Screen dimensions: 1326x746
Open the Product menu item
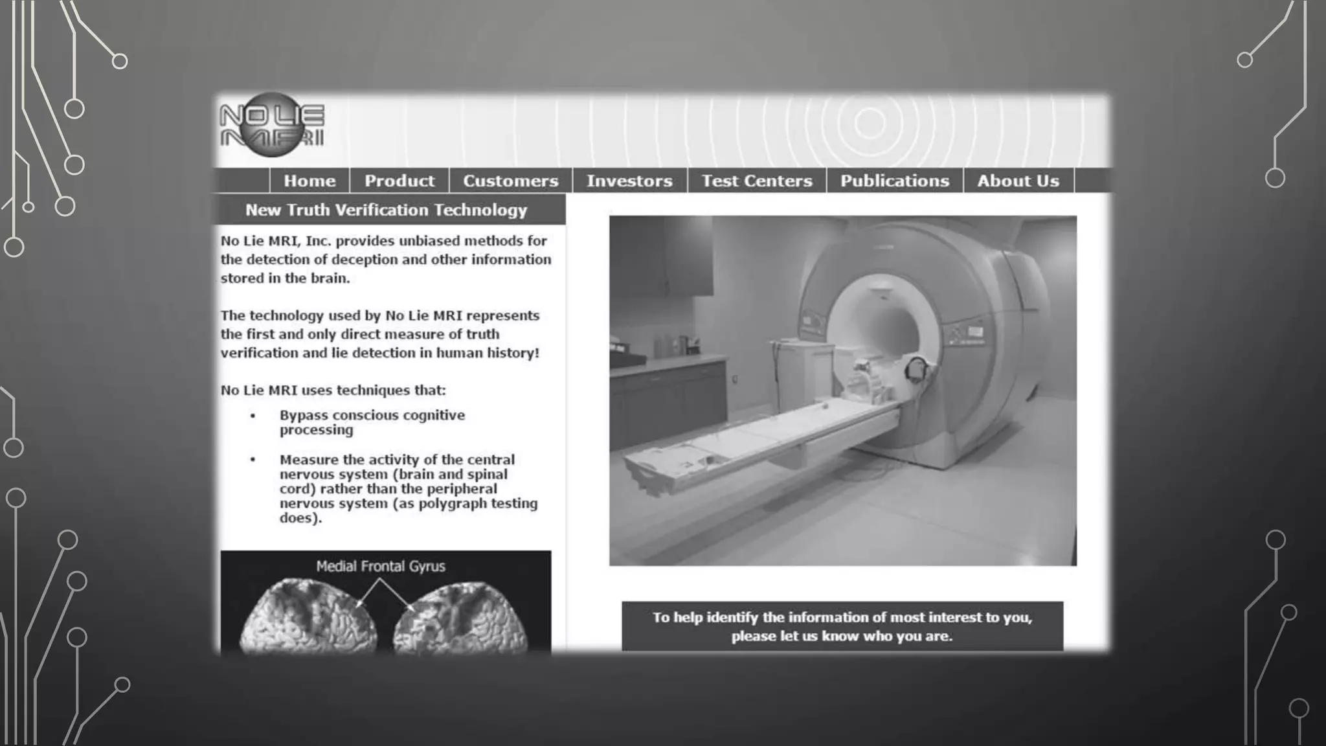399,181
